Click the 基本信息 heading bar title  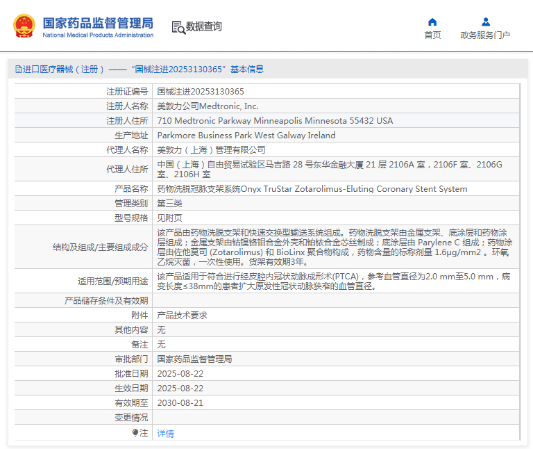click(139, 70)
